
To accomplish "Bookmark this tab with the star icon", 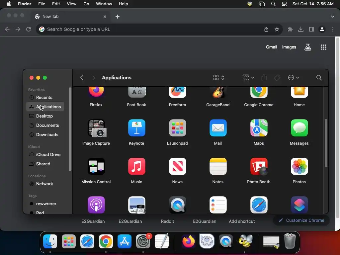I will [277, 29].
